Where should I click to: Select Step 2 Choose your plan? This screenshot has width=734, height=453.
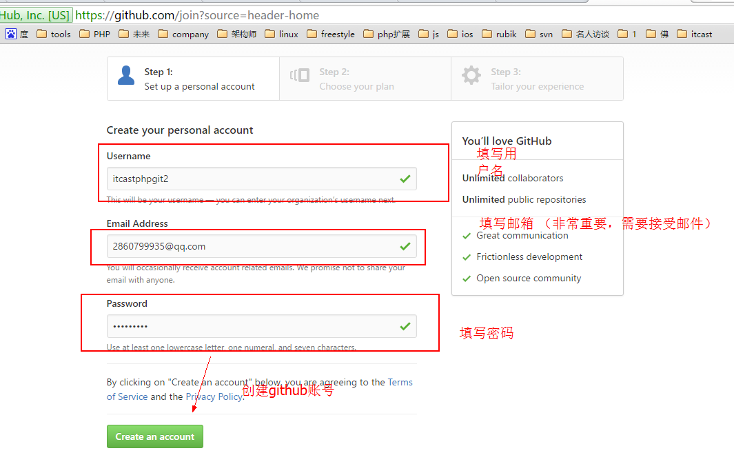(x=365, y=79)
